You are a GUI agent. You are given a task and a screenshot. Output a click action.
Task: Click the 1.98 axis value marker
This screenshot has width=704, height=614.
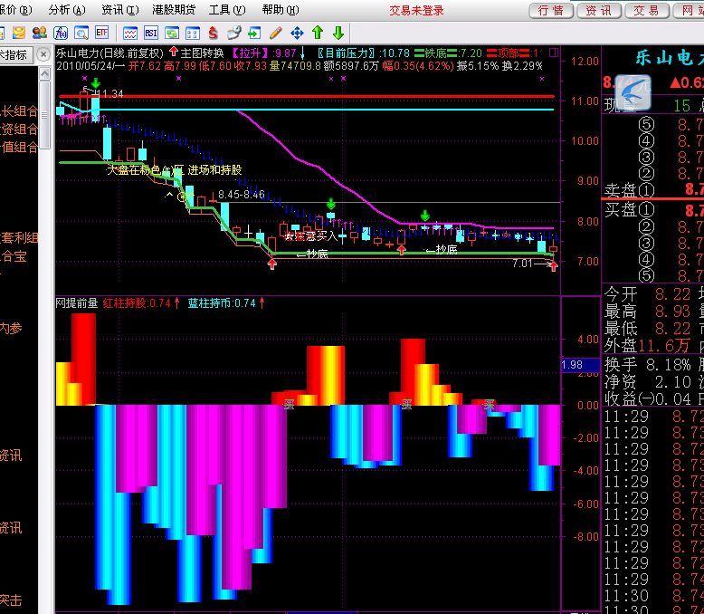point(581,365)
